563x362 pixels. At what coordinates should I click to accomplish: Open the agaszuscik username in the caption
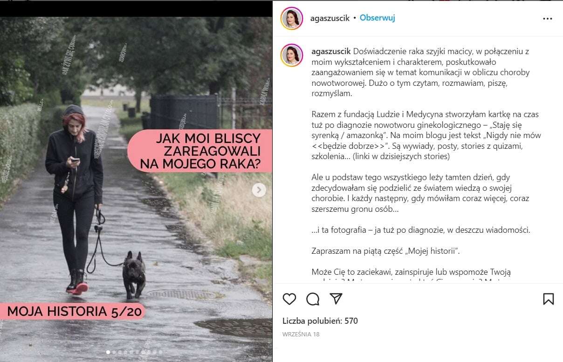pos(332,51)
